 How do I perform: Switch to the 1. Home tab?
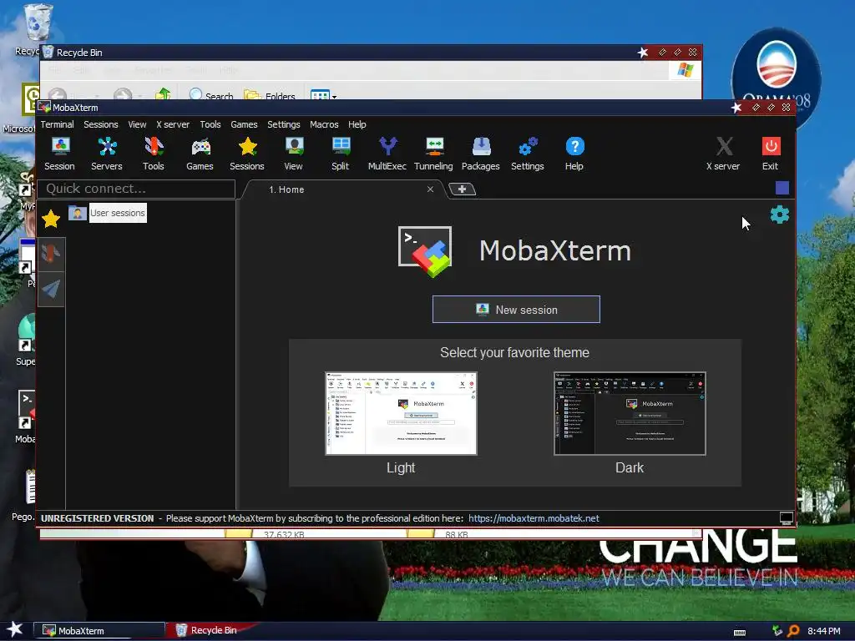[343, 189]
